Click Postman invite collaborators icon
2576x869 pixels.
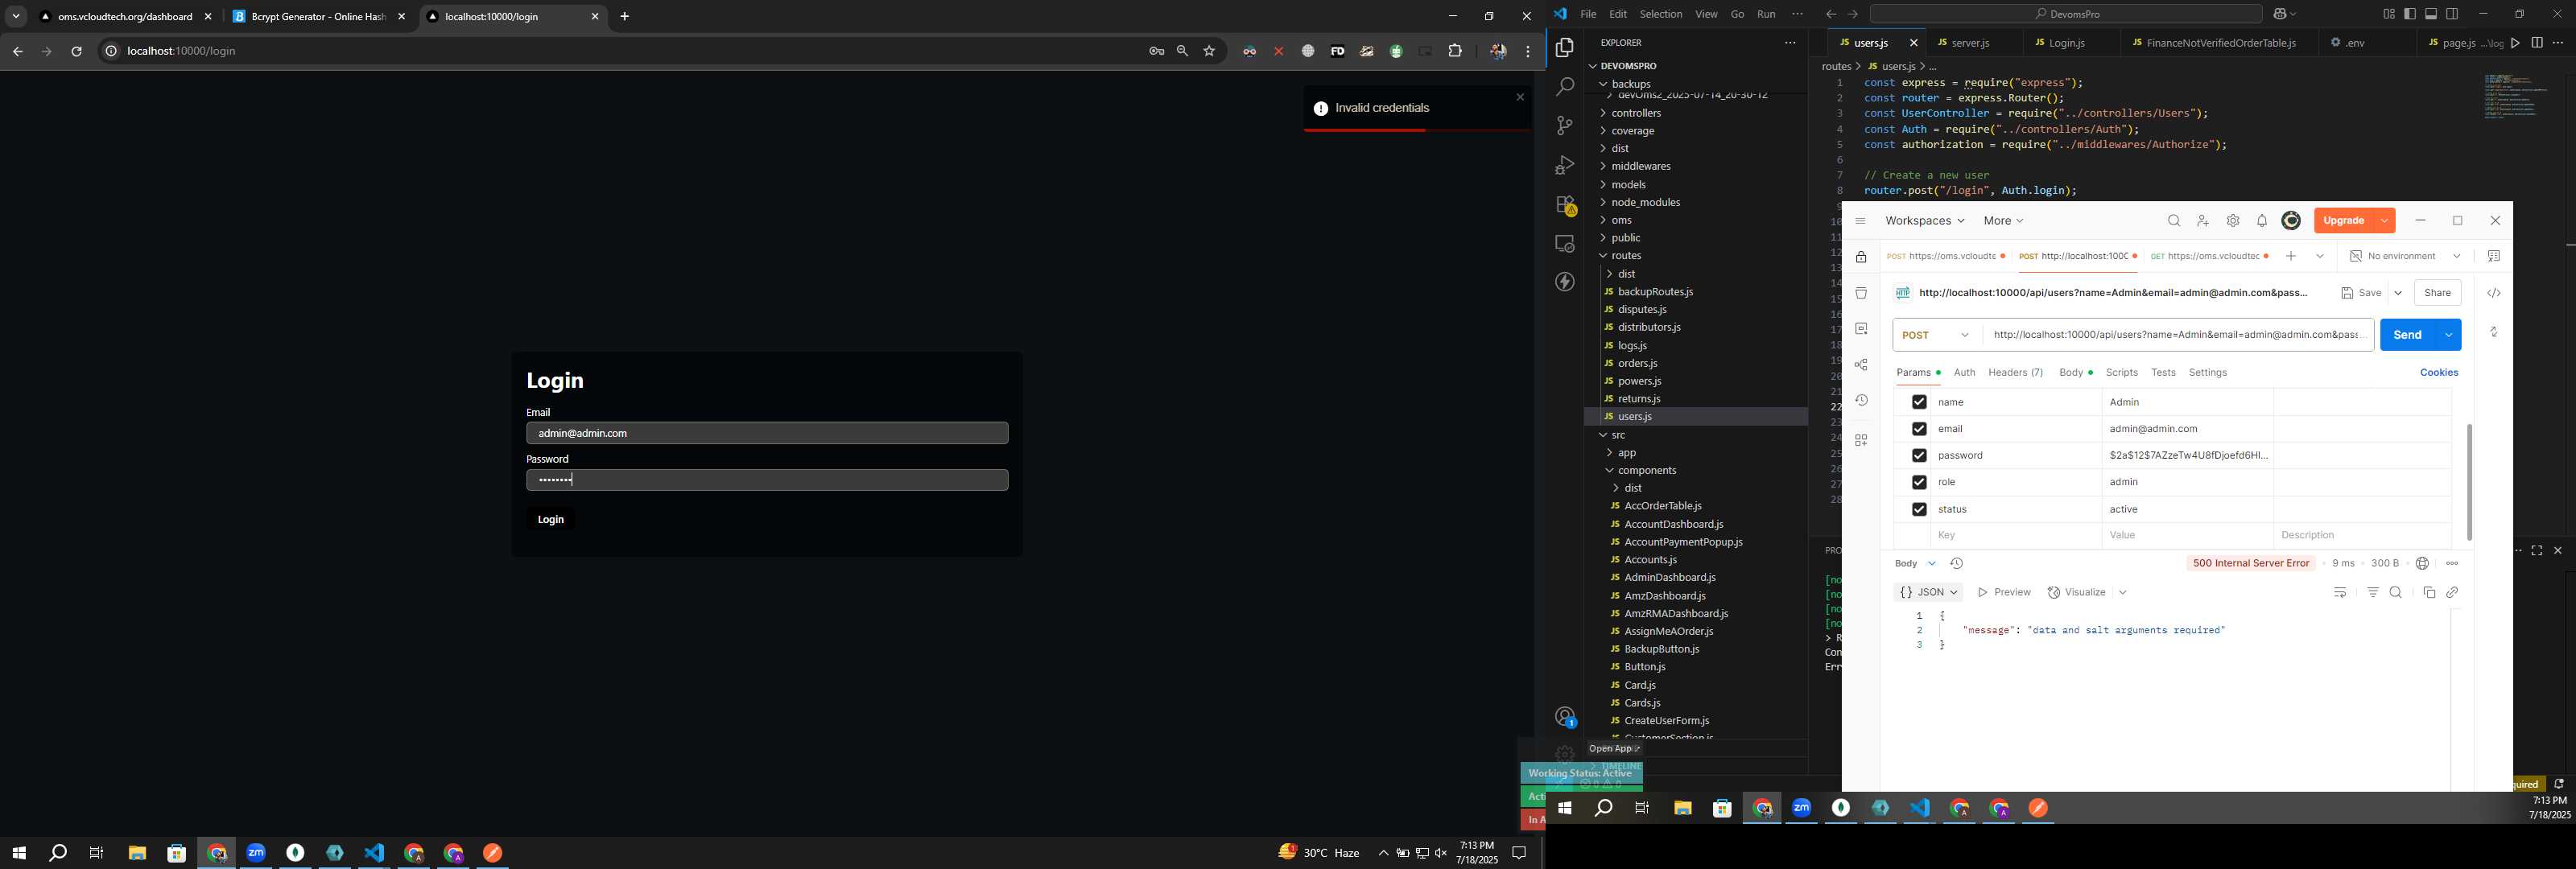tap(2203, 221)
